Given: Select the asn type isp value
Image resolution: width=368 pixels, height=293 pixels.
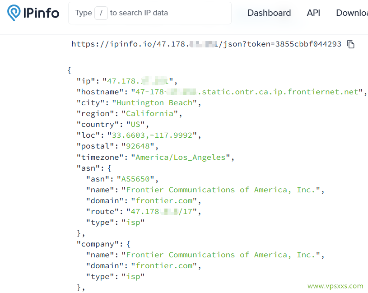Looking at the screenshot, I should click(133, 223).
